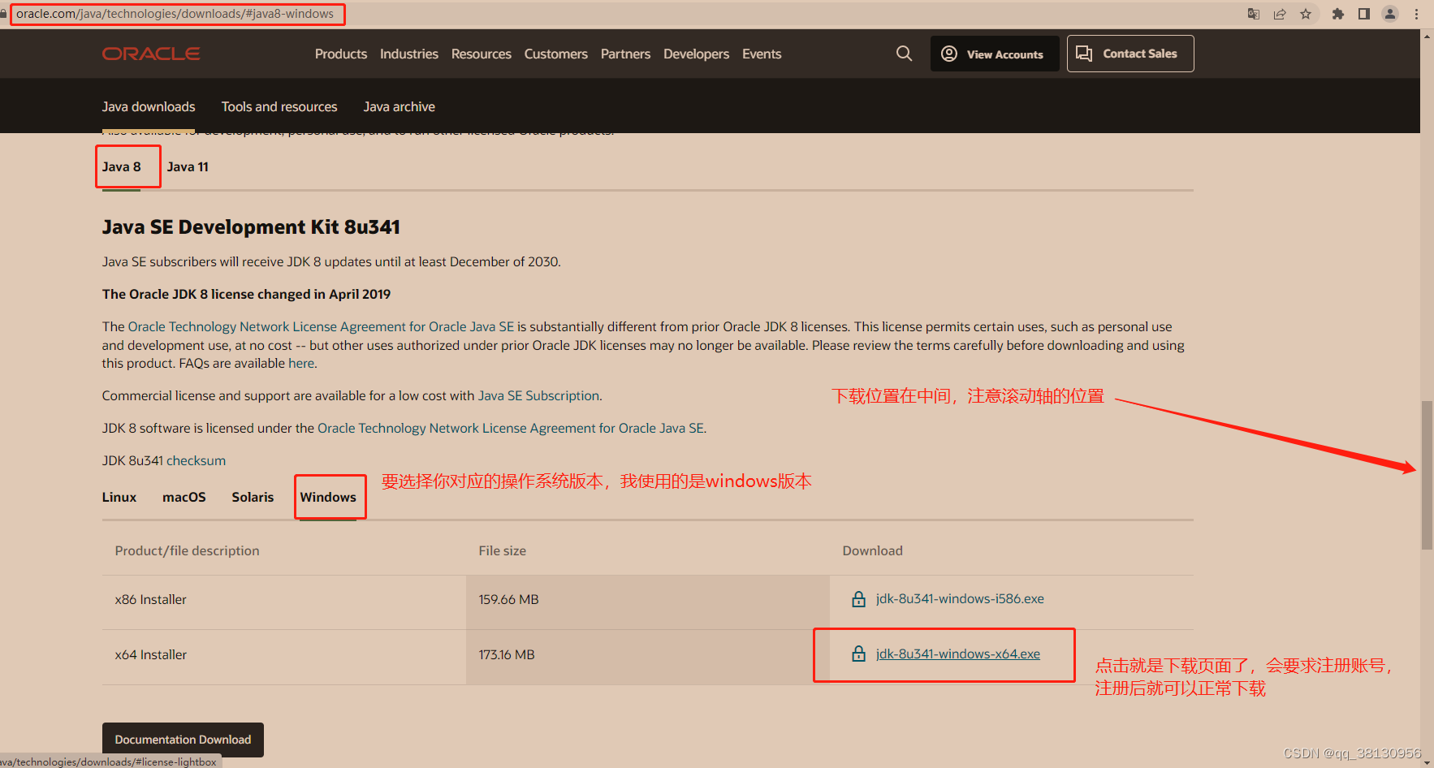
Task: Open the Industries menu
Action: (409, 54)
